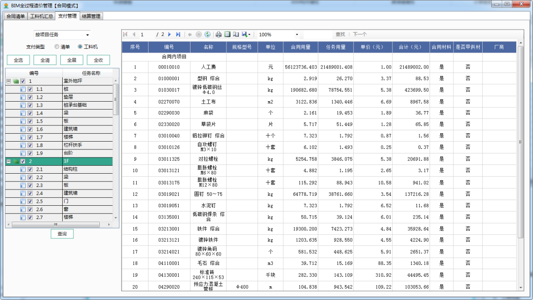Screen dimensions: 533x300
Task: Click the 查询 button
Action: pos(62,233)
